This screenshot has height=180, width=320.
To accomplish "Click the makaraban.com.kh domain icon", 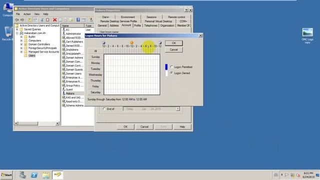I will 21,33.
